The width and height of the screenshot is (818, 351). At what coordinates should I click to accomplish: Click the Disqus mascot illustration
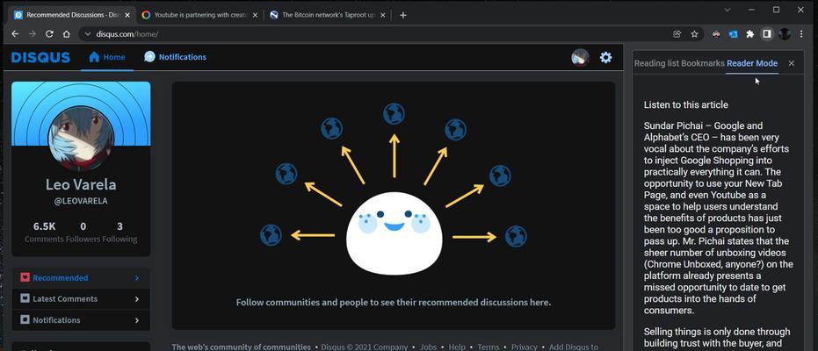tap(394, 233)
